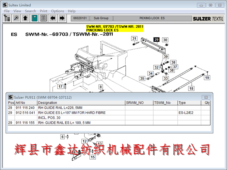Image resolution: width=227 pixels, height=170 pixels.
Task: Go to next page with right arrow
Action: pyautogui.click(x=62, y=18)
